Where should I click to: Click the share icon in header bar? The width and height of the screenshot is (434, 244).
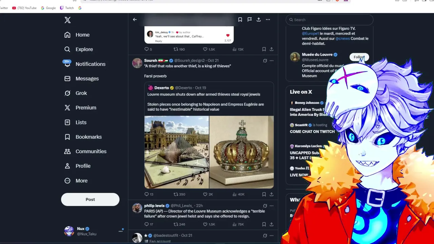pos(259,20)
